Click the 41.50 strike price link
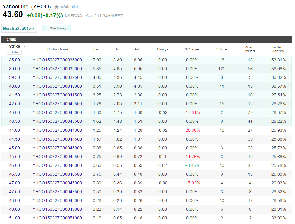This screenshot has height=224, width=295. 15,95
